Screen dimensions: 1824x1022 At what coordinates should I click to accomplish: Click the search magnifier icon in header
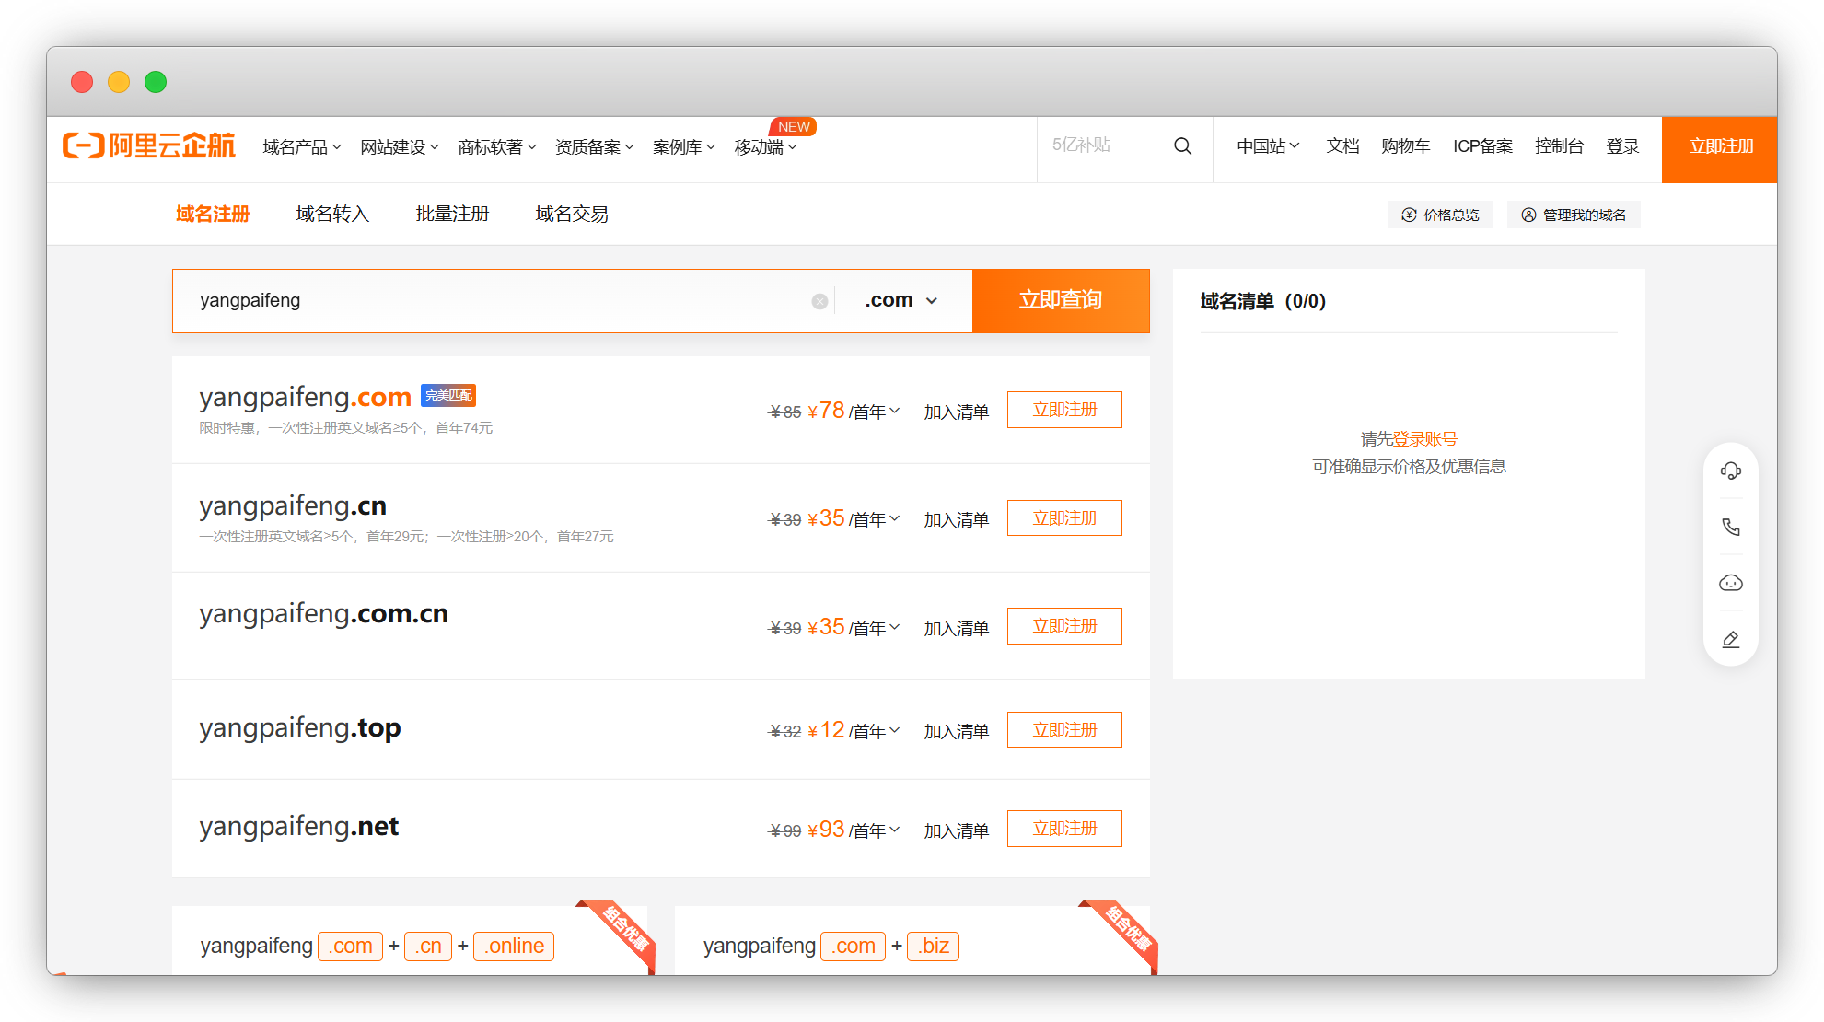pos(1182,146)
